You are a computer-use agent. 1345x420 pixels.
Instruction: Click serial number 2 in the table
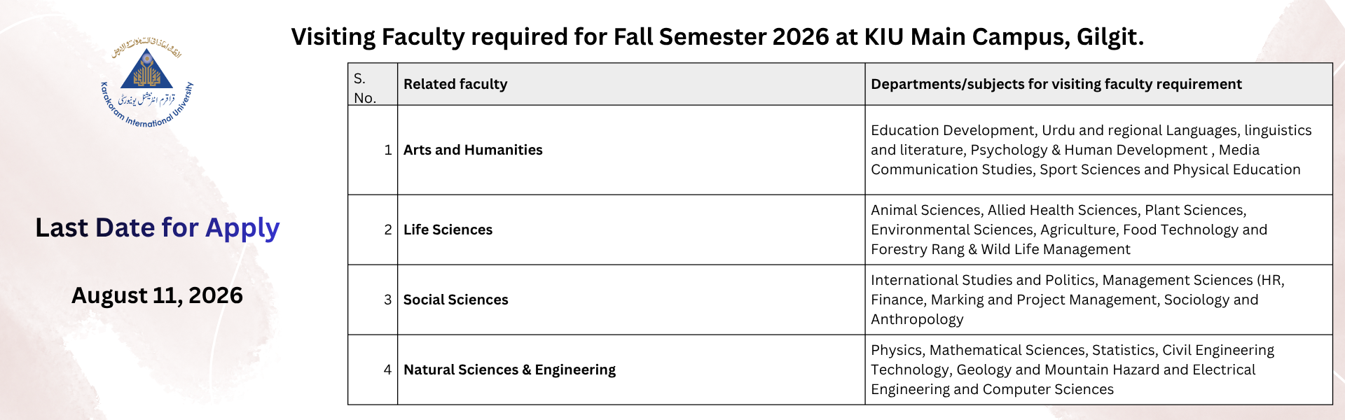click(387, 230)
